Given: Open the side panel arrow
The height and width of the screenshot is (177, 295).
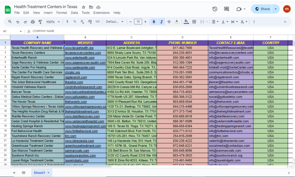Looking at the screenshot, I should (289, 173).
